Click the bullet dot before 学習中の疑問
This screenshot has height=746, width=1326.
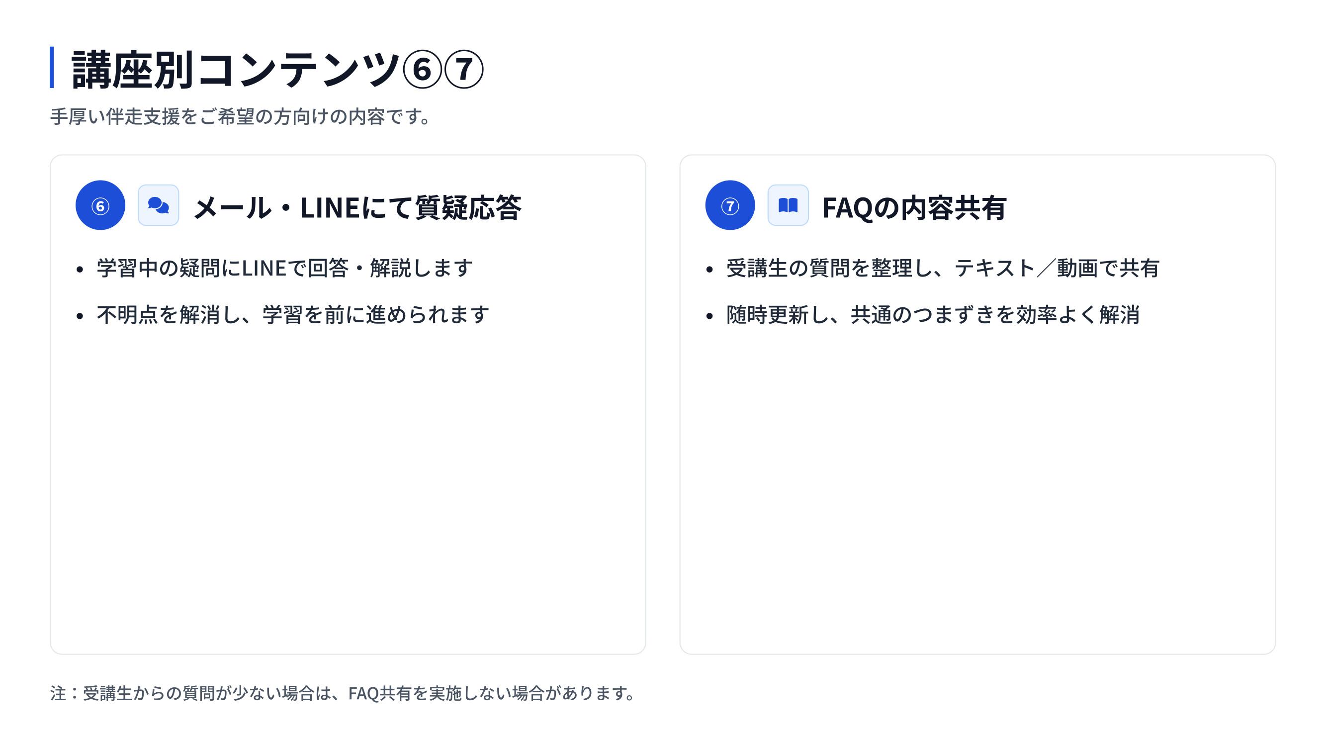coord(79,269)
